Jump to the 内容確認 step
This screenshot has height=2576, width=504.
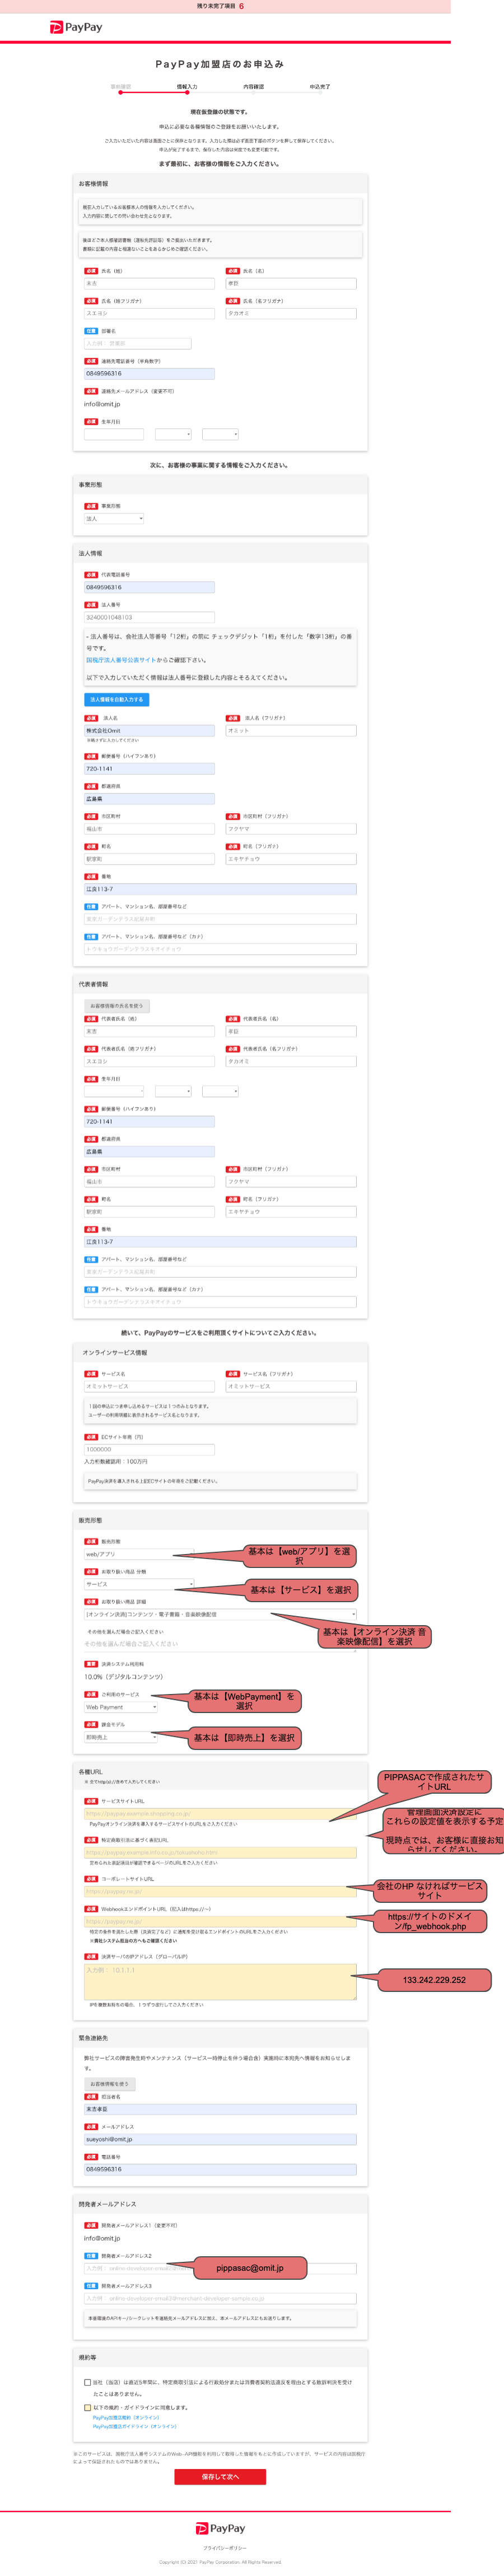pyautogui.click(x=254, y=87)
